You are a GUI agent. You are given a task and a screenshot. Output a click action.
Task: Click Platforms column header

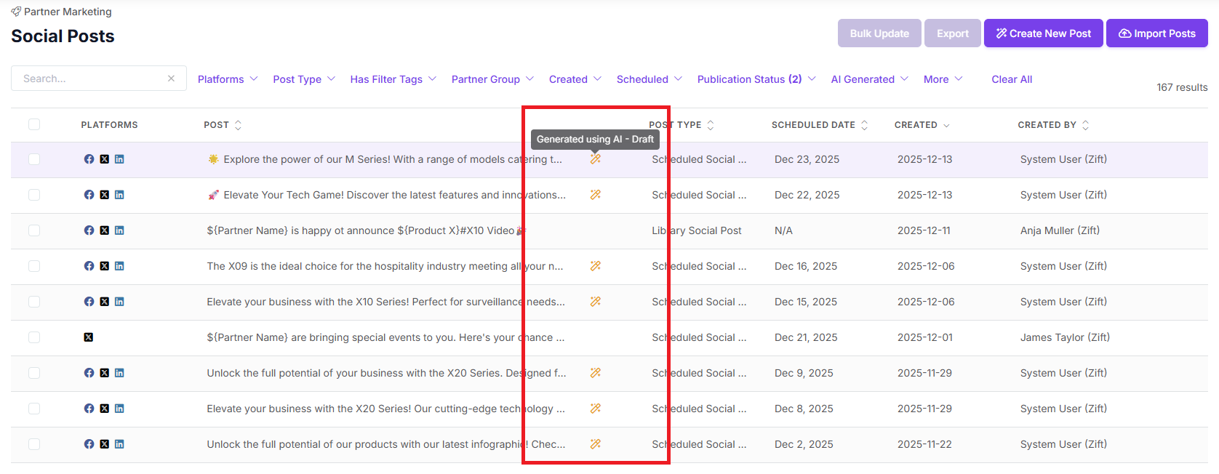point(109,125)
